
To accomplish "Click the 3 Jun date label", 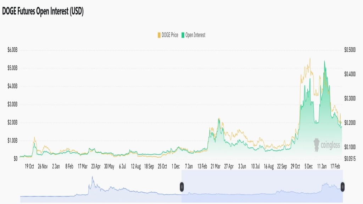I will click(x=242, y=166).
